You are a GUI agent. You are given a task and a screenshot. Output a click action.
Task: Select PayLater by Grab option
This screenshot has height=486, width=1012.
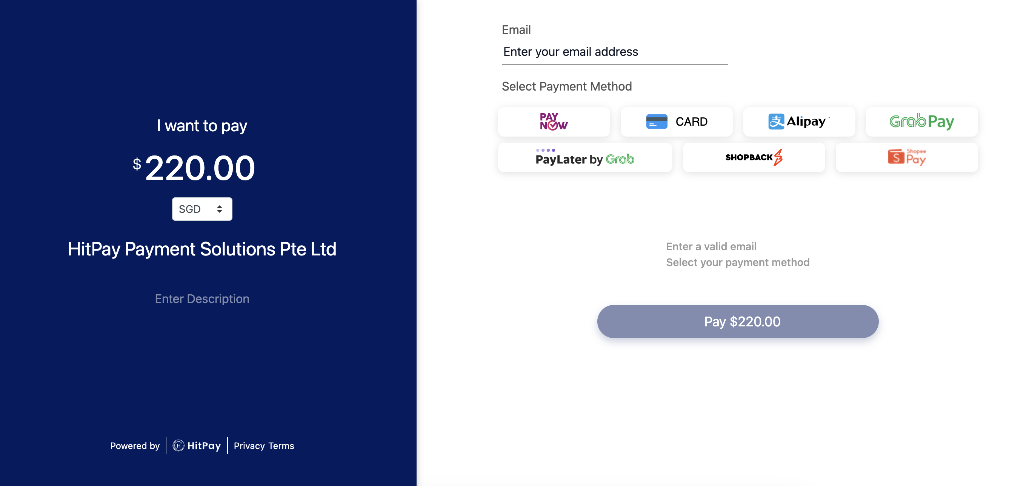(x=585, y=157)
